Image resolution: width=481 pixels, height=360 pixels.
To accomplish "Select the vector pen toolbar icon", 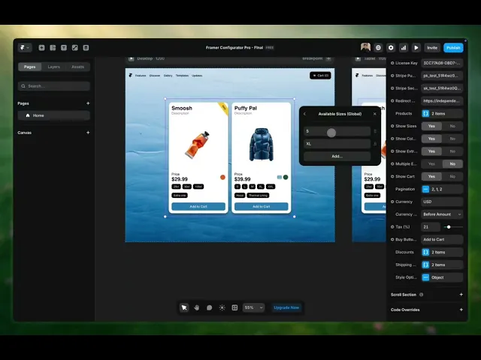I will tap(75, 48).
